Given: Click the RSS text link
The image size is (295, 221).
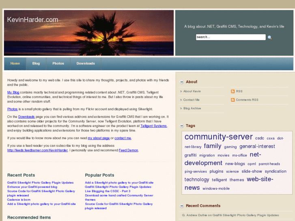Looking at the screenshot, I should coord(239,91).
